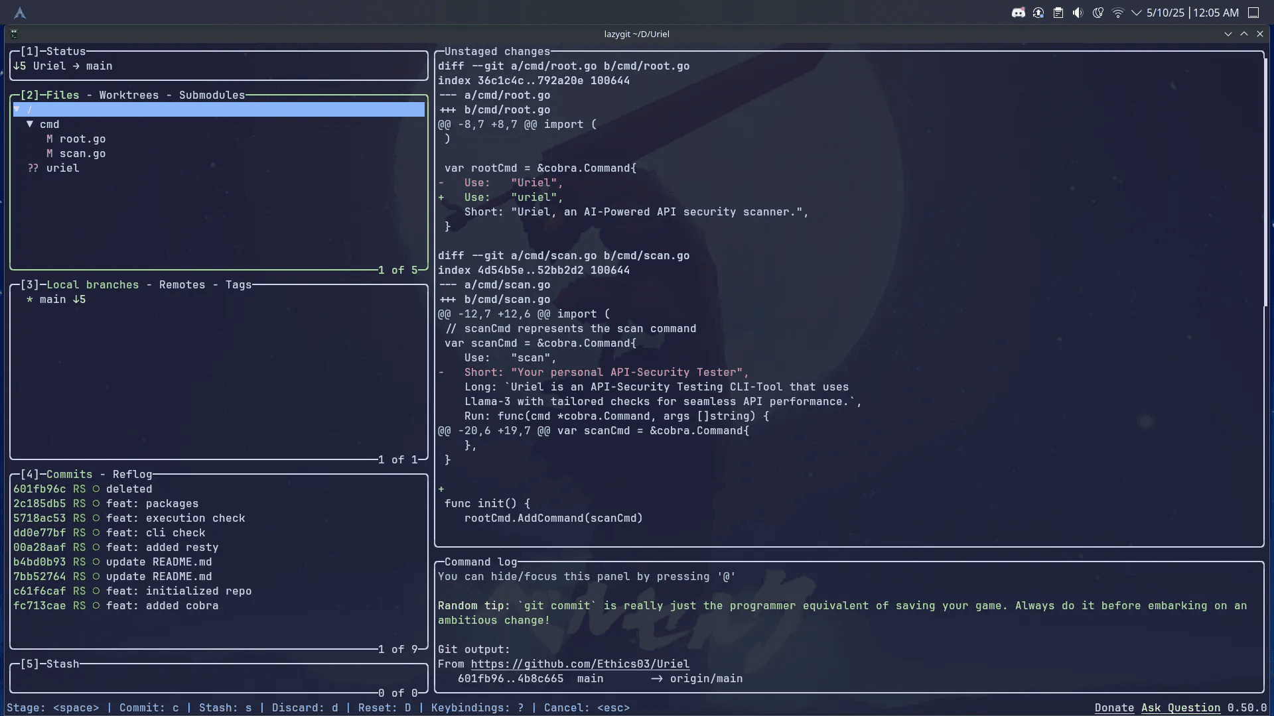Expand the hidden system tray arrow
1274x716 pixels.
coord(1137,13)
